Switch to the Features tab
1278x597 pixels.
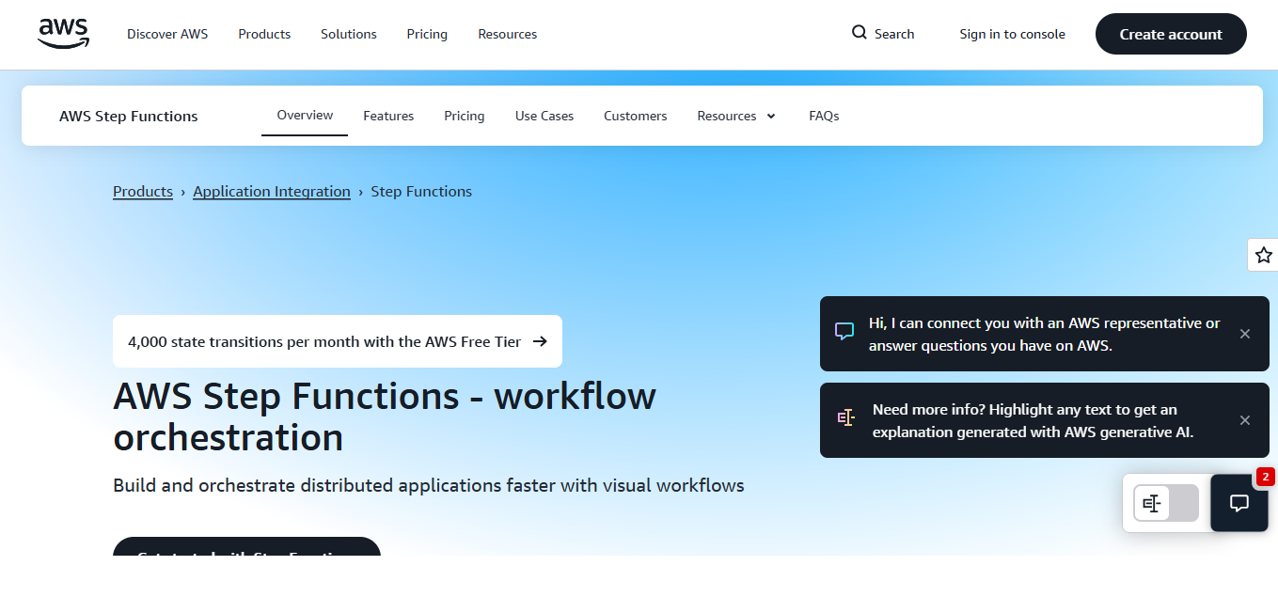click(388, 116)
